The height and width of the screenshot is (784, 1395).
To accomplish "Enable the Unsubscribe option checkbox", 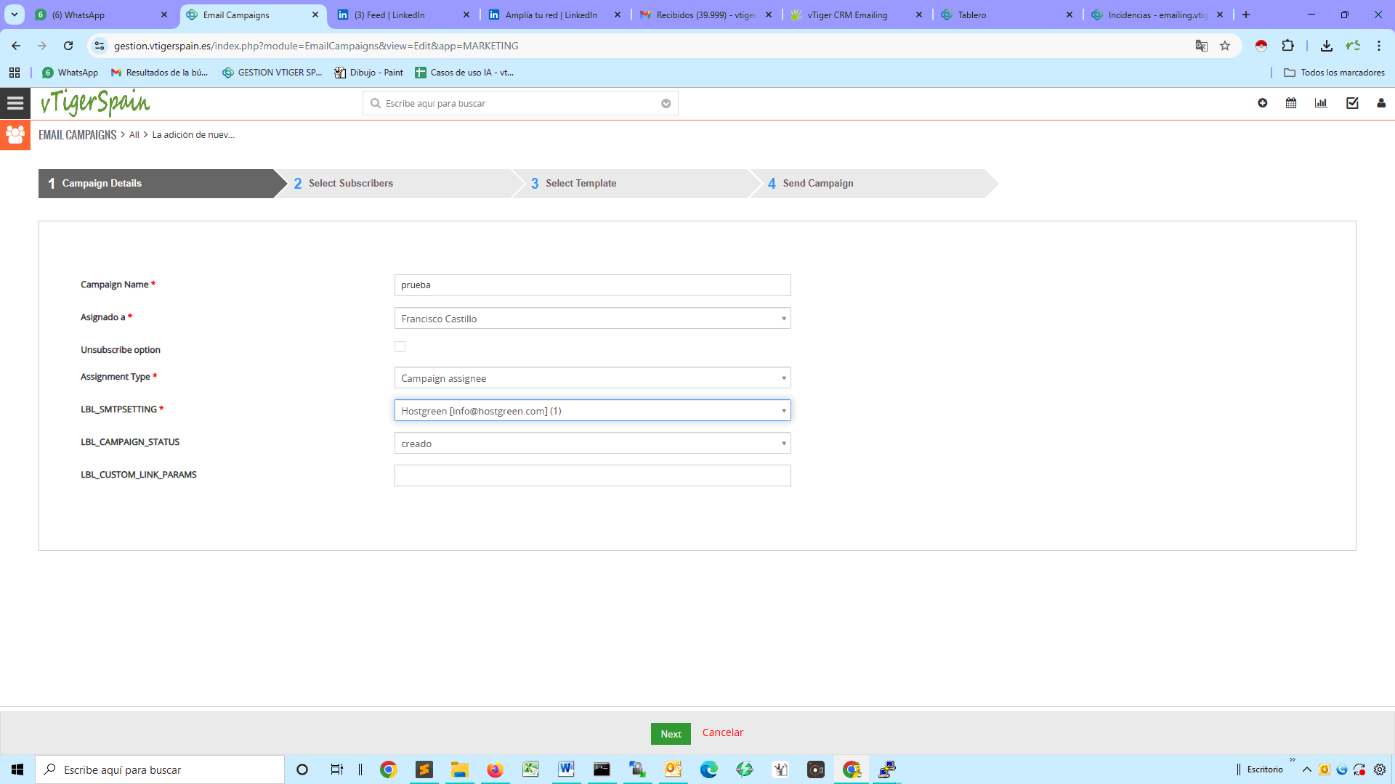I will pos(400,346).
